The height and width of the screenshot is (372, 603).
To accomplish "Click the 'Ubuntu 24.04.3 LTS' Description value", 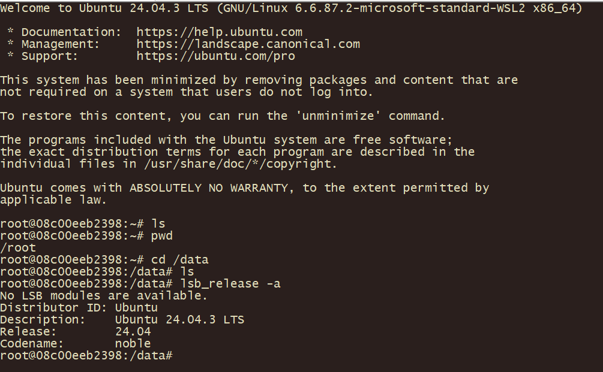I will point(179,320).
